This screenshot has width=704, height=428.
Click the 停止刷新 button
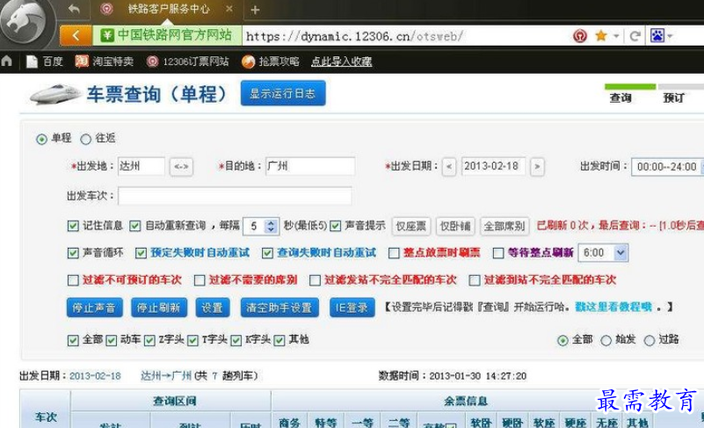tap(159, 308)
